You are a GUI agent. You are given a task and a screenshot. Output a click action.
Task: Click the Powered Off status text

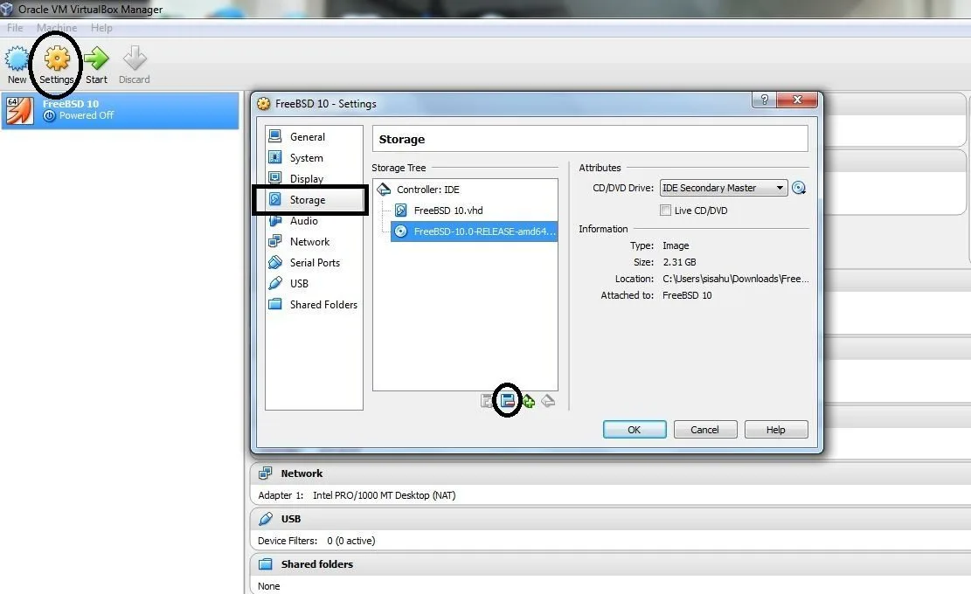87,115
